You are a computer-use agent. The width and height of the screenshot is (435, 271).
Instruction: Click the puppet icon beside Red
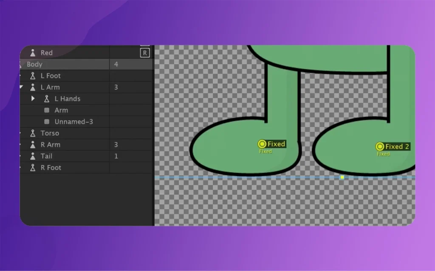[33, 53]
